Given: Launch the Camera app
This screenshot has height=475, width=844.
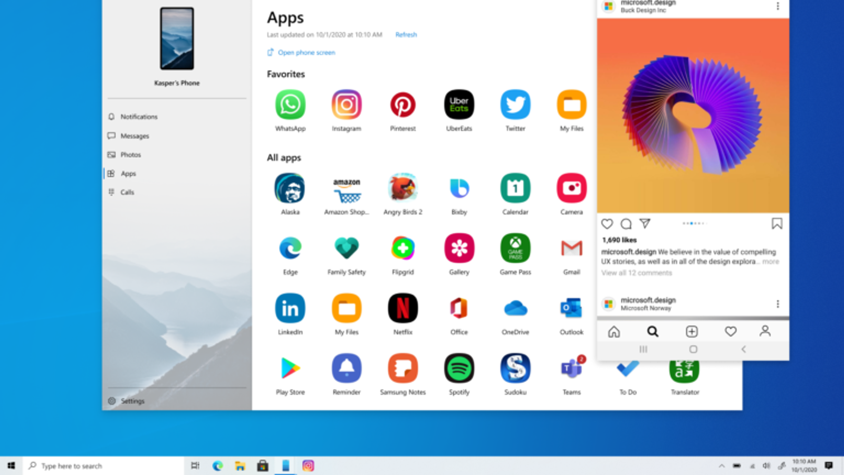Looking at the screenshot, I should [572, 188].
